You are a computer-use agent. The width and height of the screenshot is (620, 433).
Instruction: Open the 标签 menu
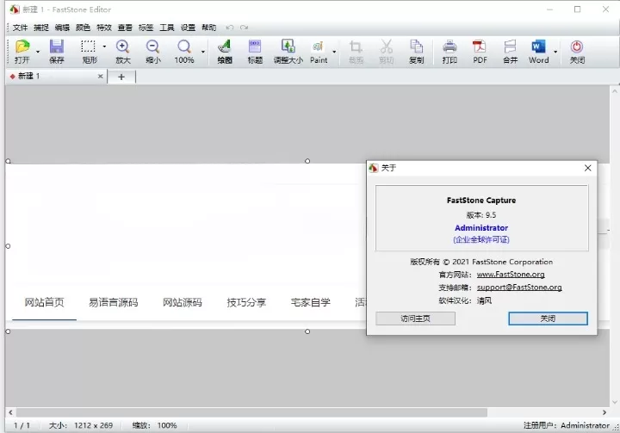click(146, 28)
